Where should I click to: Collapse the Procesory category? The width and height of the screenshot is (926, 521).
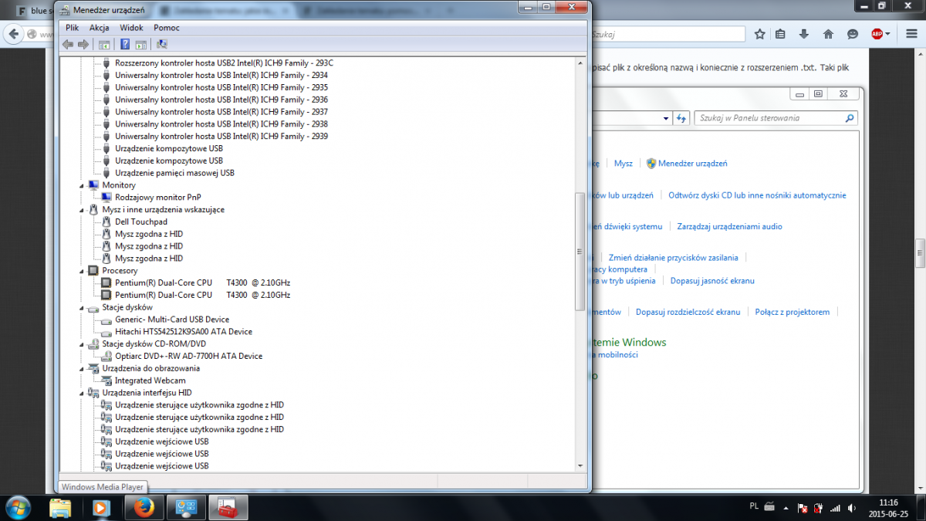coord(83,271)
